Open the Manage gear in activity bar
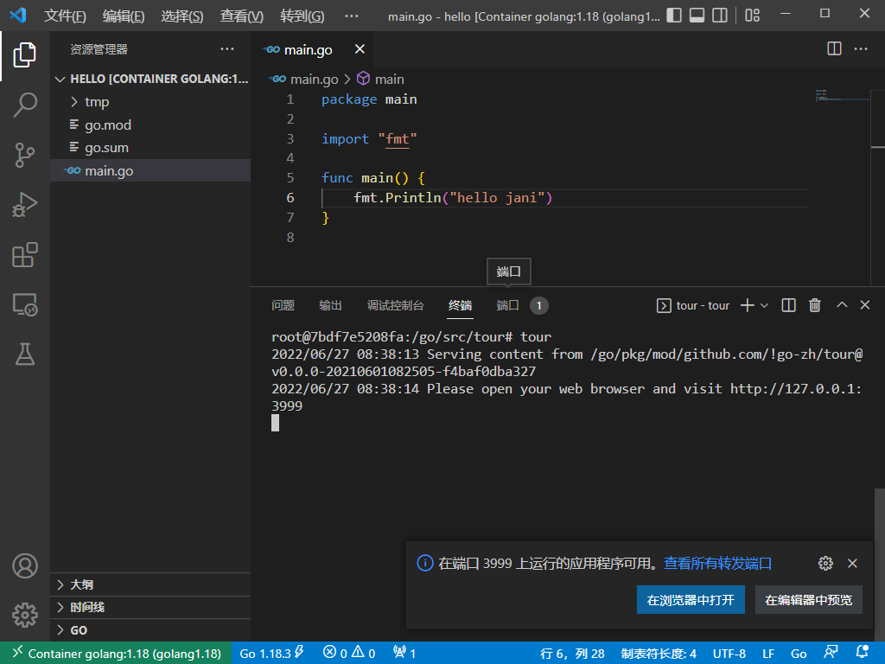 (x=25, y=615)
